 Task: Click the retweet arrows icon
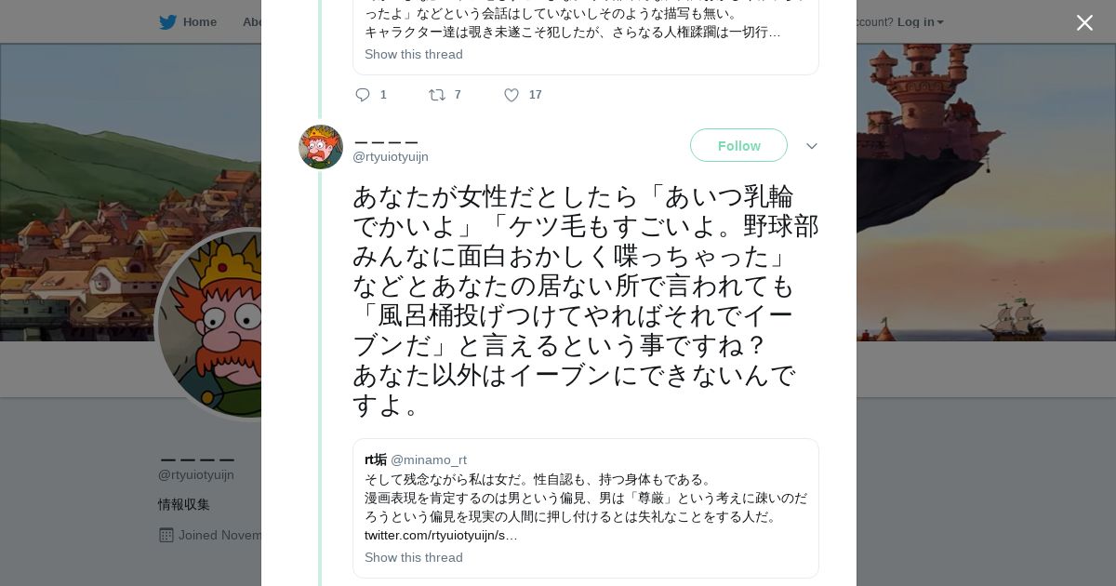point(436,95)
